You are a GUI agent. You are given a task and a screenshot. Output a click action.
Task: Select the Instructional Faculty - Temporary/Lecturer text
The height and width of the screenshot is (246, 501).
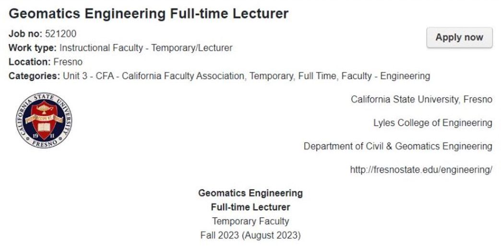146,48
